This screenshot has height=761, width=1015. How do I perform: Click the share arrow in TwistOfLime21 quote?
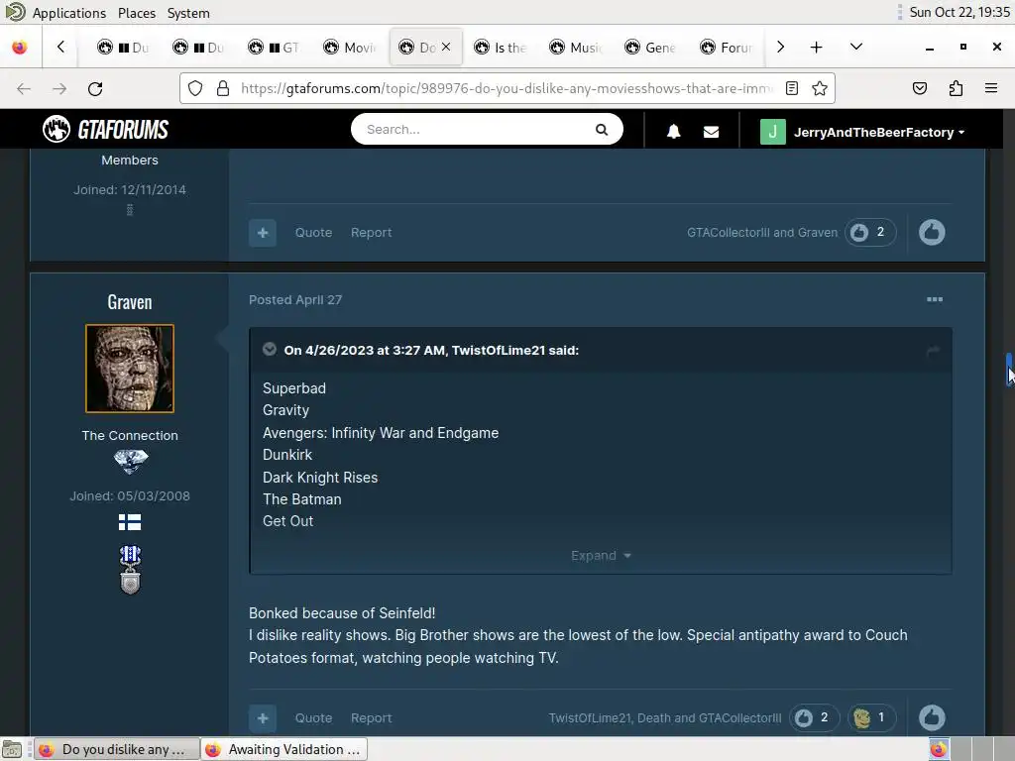pyautogui.click(x=933, y=351)
